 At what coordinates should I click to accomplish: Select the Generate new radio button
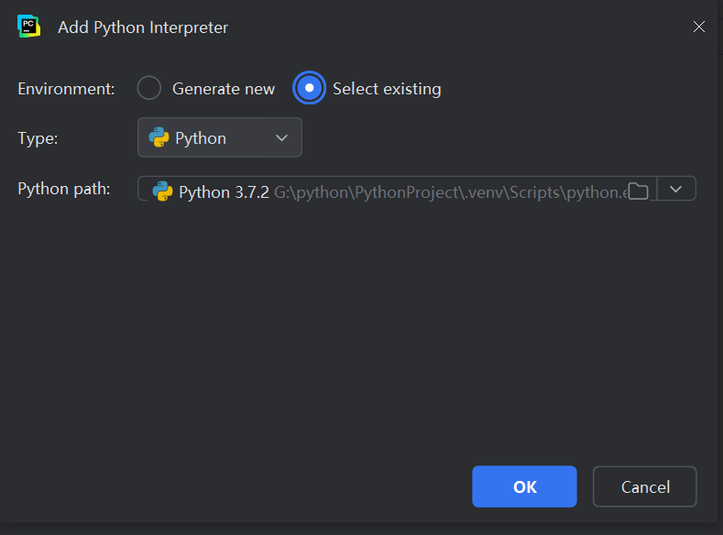149,89
